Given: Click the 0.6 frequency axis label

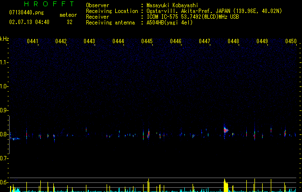Looking at the screenshot, I should pos(4,182).
